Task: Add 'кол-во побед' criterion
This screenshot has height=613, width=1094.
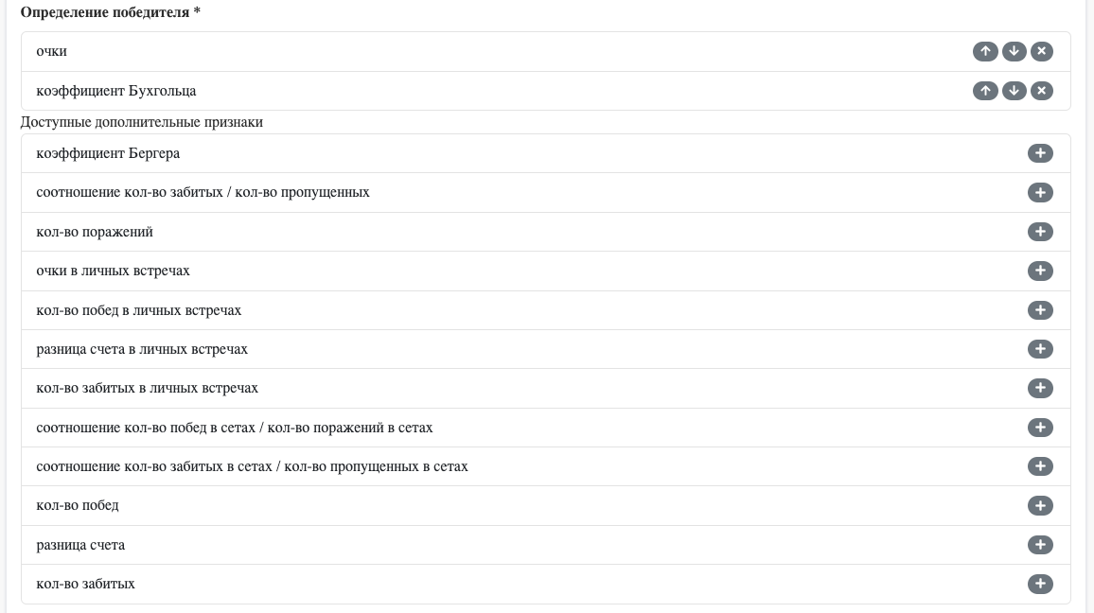Action: pos(1040,505)
